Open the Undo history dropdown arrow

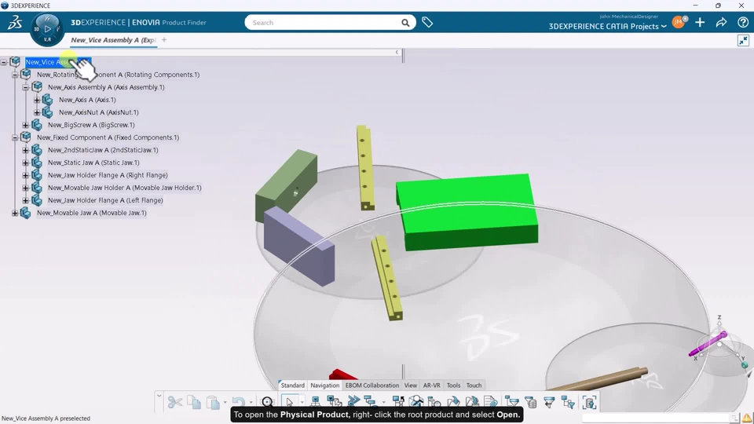coord(251,402)
